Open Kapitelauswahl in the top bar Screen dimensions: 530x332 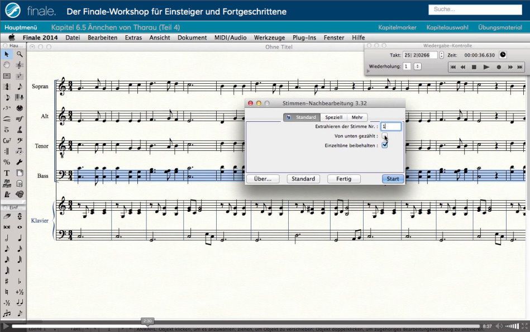(447, 27)
